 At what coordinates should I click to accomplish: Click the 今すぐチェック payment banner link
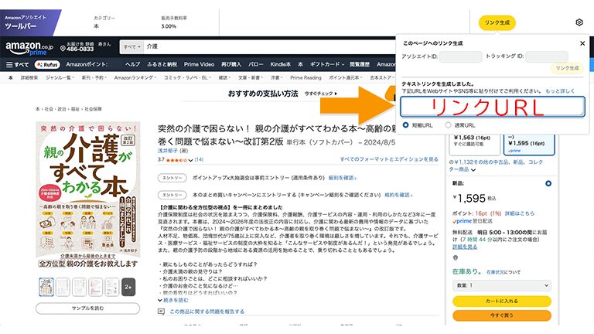321,94
